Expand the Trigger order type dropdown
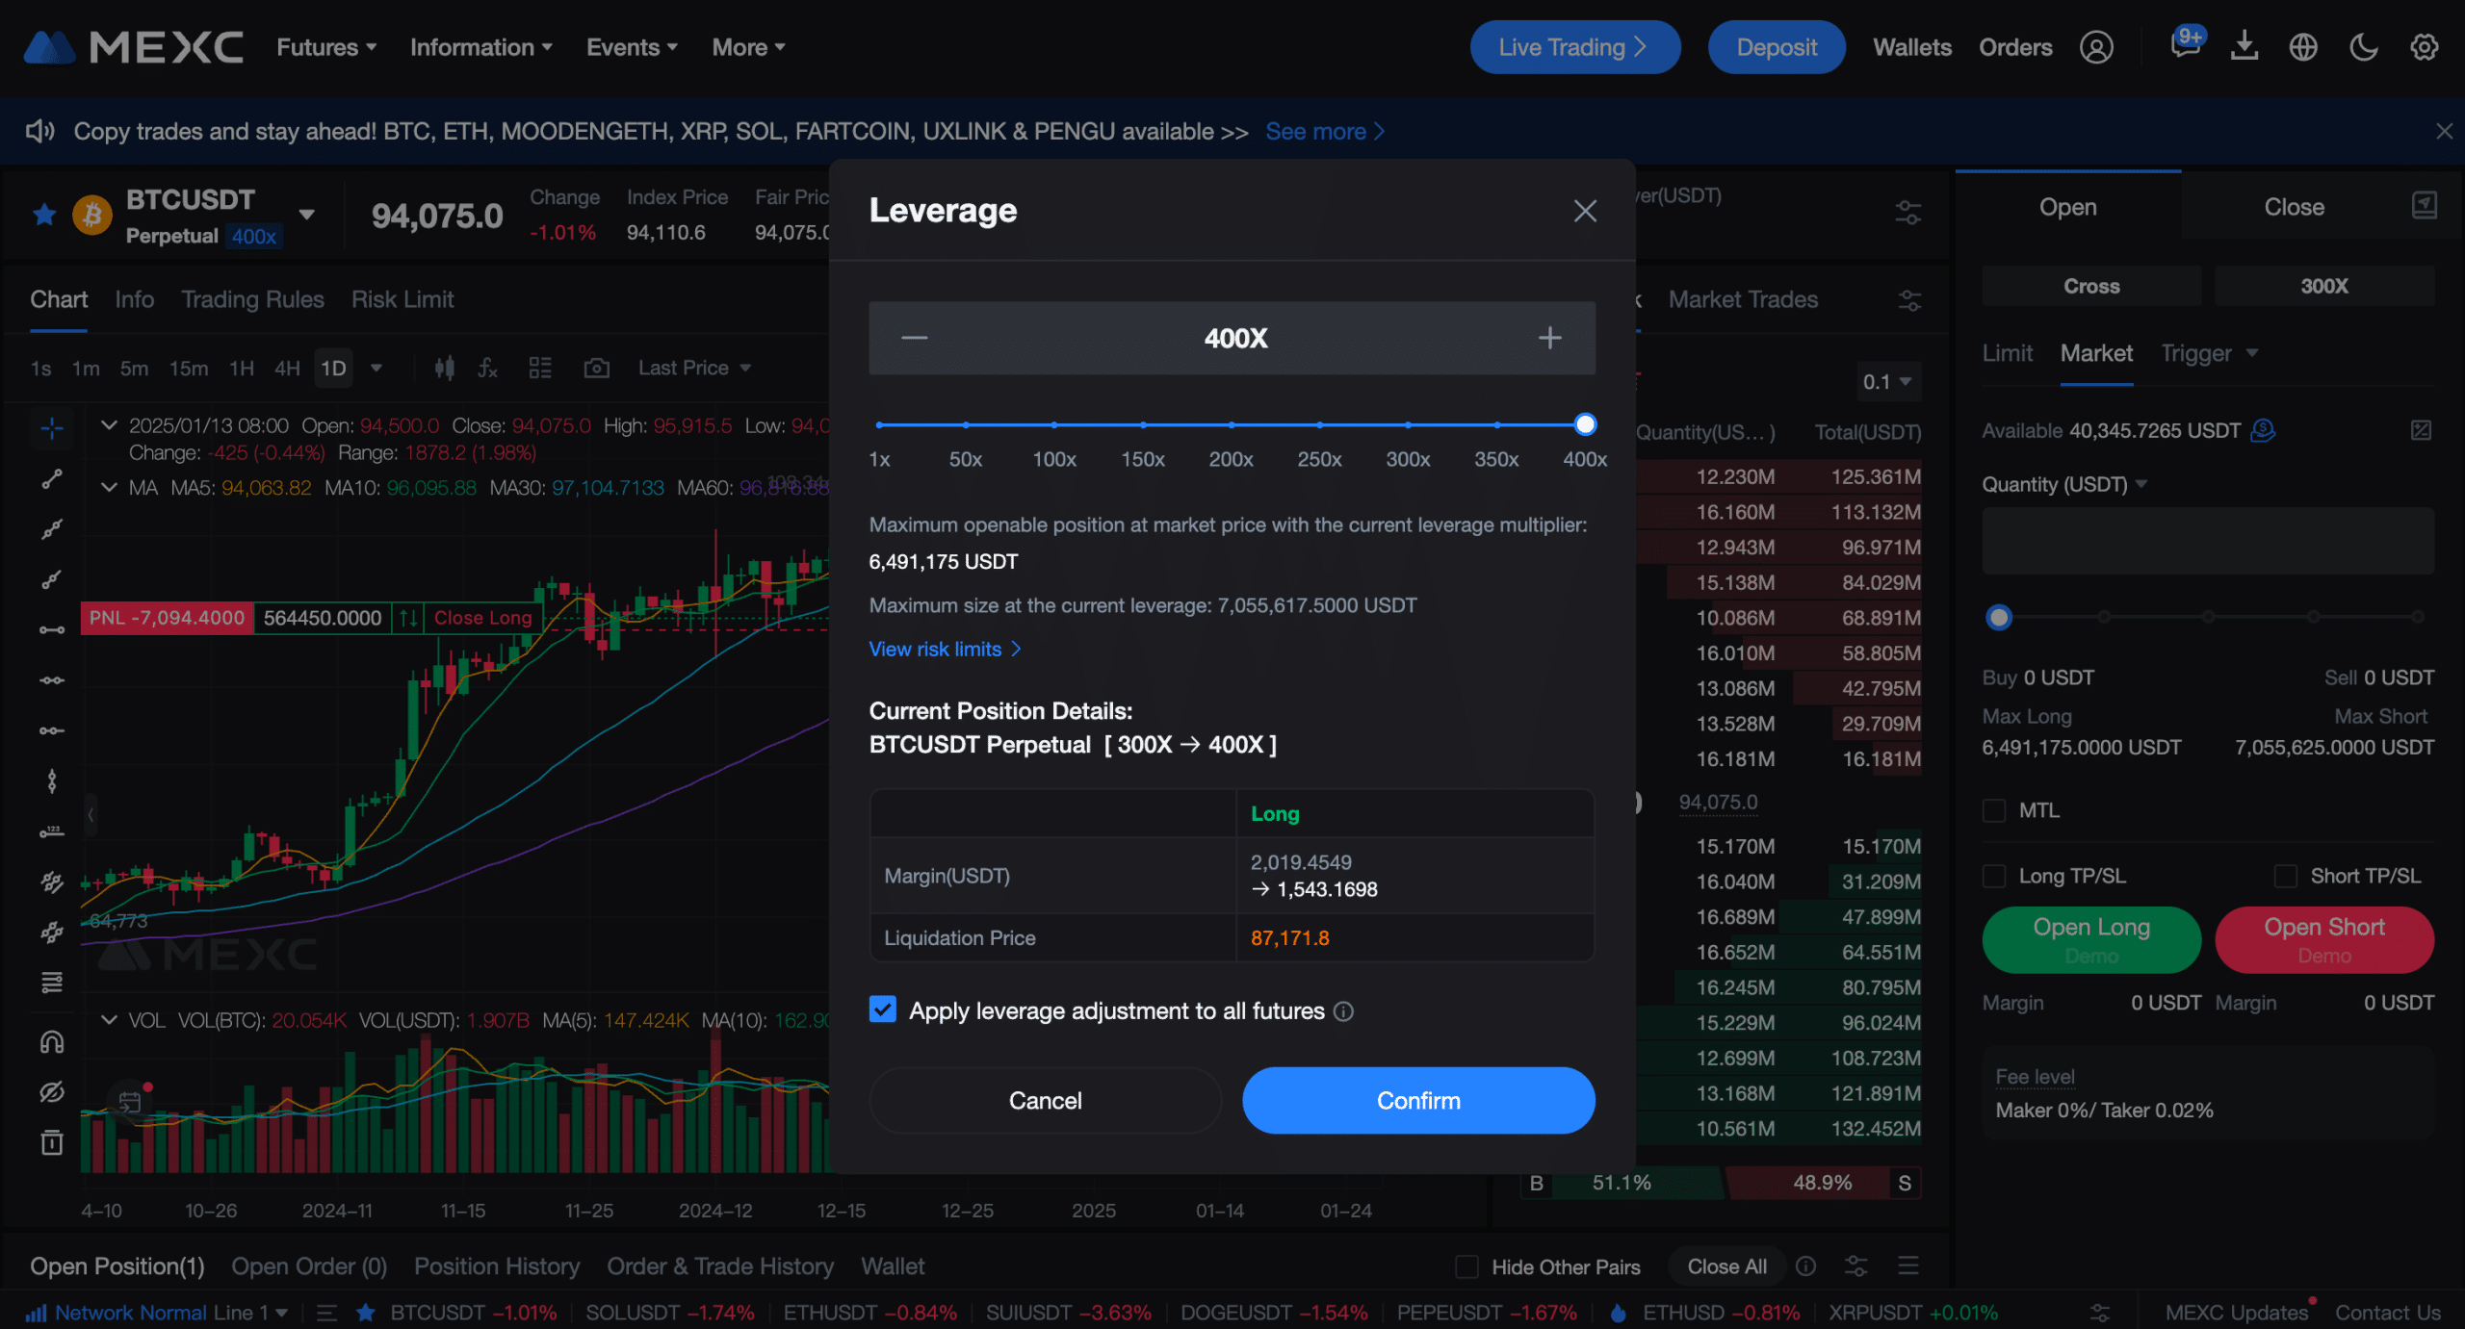2465x1329 pixels. pos(2210,353)
